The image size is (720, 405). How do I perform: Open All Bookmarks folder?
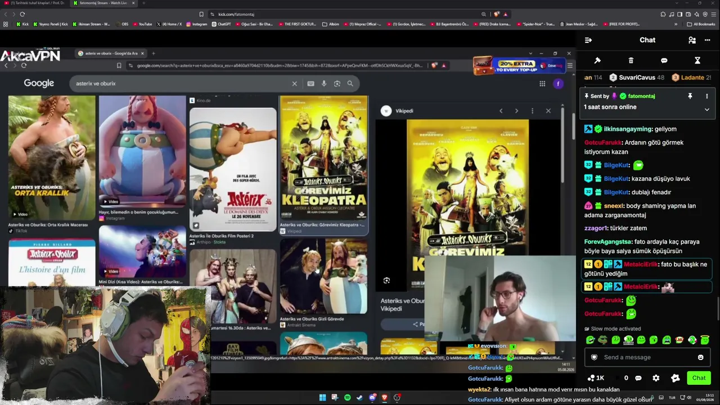701,24
